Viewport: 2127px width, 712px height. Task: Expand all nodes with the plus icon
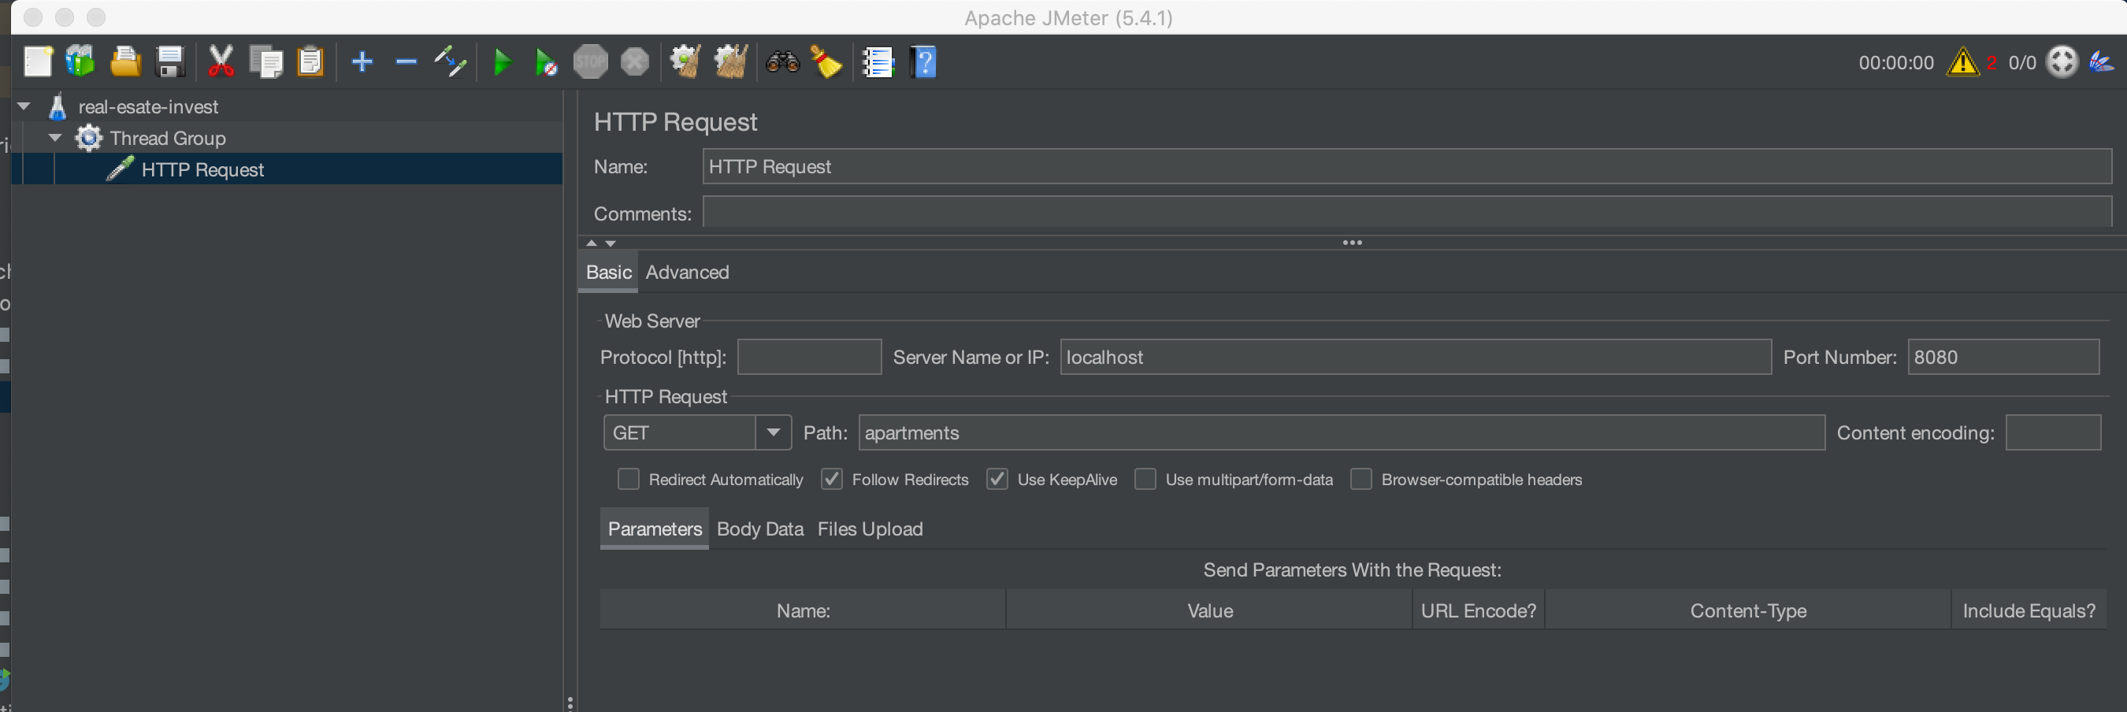[362, 62]
